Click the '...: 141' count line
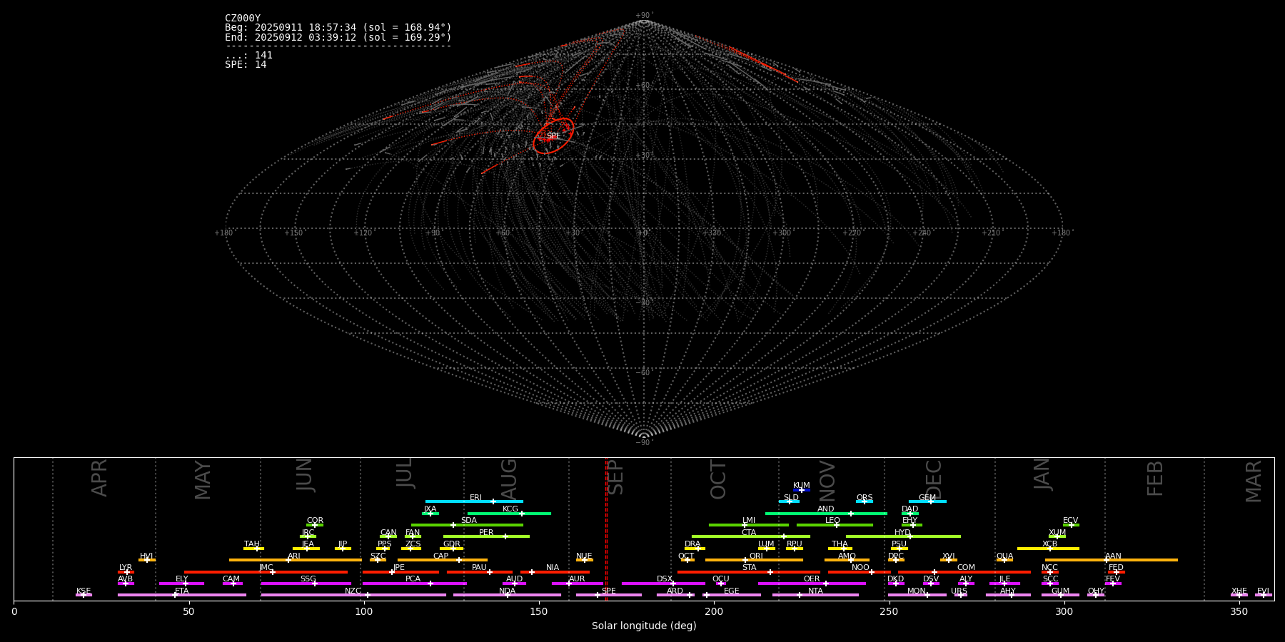 coord(248,55)
